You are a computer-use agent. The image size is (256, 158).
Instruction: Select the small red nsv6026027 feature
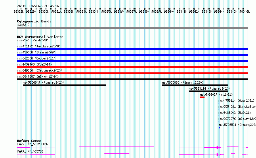coord(202,97)
